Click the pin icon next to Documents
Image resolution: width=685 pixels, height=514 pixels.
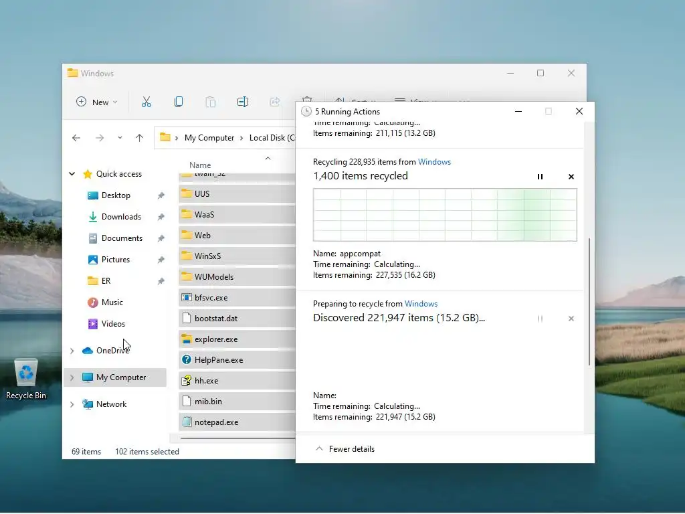pyautogui.click(x=161, y=238)
